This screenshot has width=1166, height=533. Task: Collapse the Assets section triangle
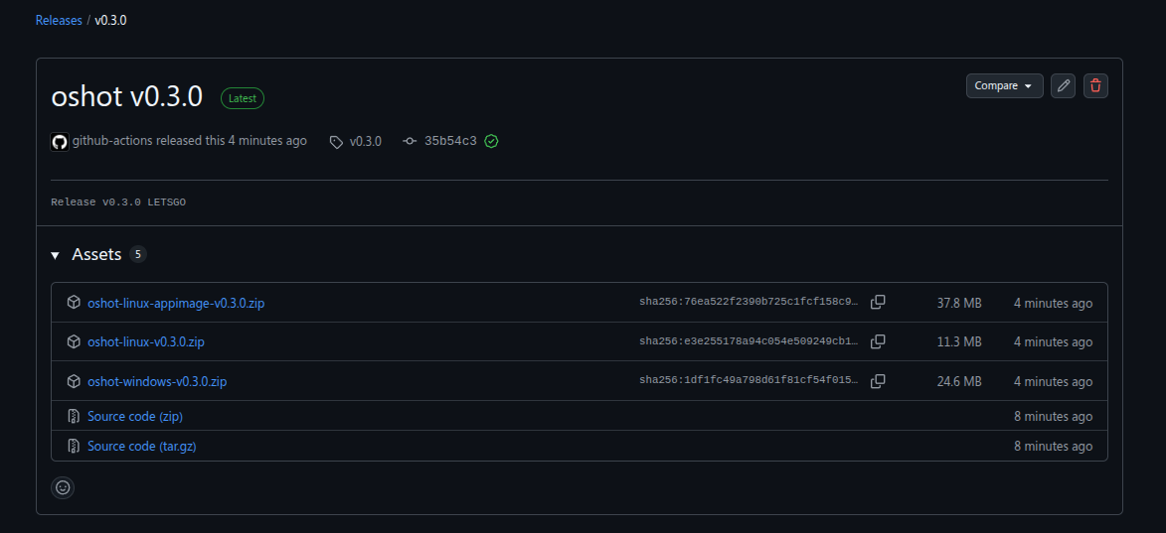tap(56, 255)
